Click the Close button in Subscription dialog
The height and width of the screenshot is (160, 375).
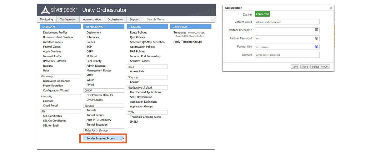point(305,67)
